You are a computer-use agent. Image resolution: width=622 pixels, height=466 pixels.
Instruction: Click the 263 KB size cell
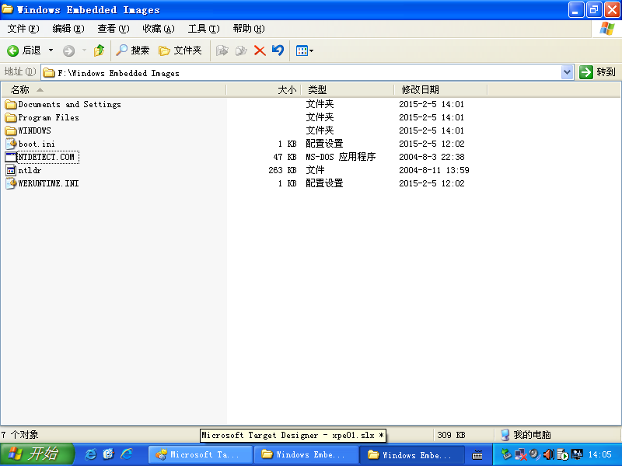pyautogui.click(x=282, y=170)
